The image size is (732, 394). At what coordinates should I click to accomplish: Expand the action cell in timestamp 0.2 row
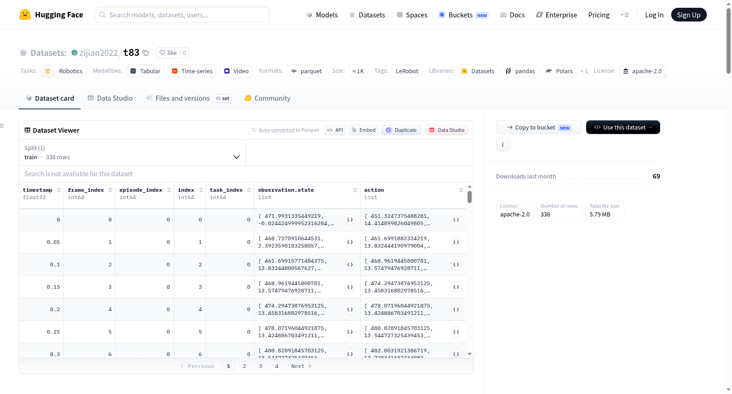pos(456,309)
